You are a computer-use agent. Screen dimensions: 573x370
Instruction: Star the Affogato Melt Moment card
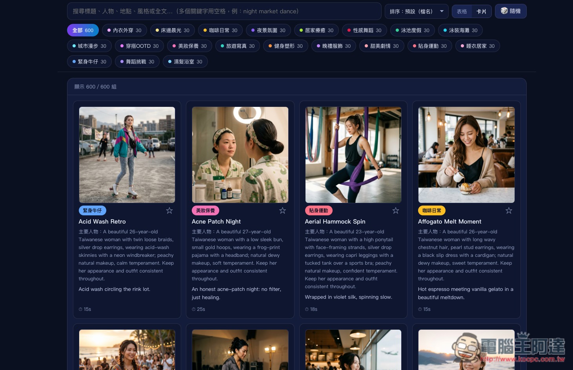(x=509, y=211)
